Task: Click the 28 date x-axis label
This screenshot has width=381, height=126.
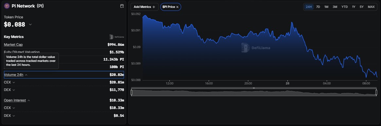Action: (x=287, y=83)
